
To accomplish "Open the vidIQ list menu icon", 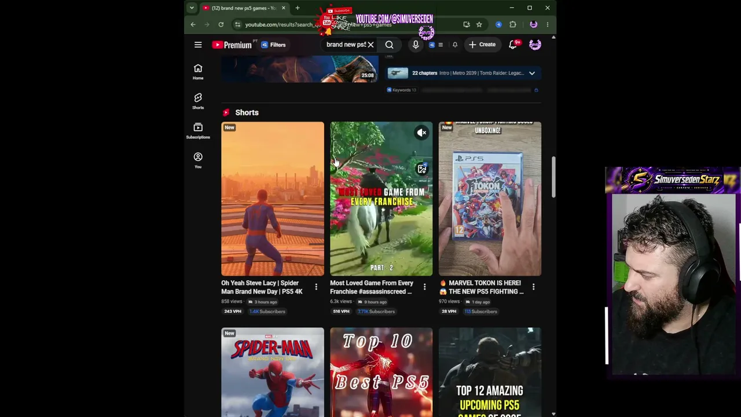I will click(x=441, y=45).
